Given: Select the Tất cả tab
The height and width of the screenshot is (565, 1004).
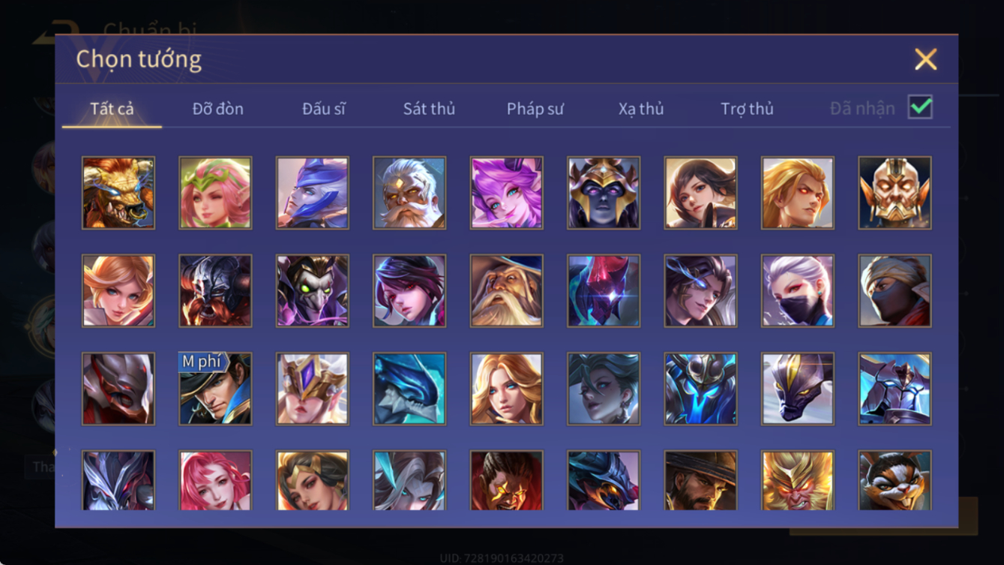Looking at the screenshot, I should tap(112, 109).
